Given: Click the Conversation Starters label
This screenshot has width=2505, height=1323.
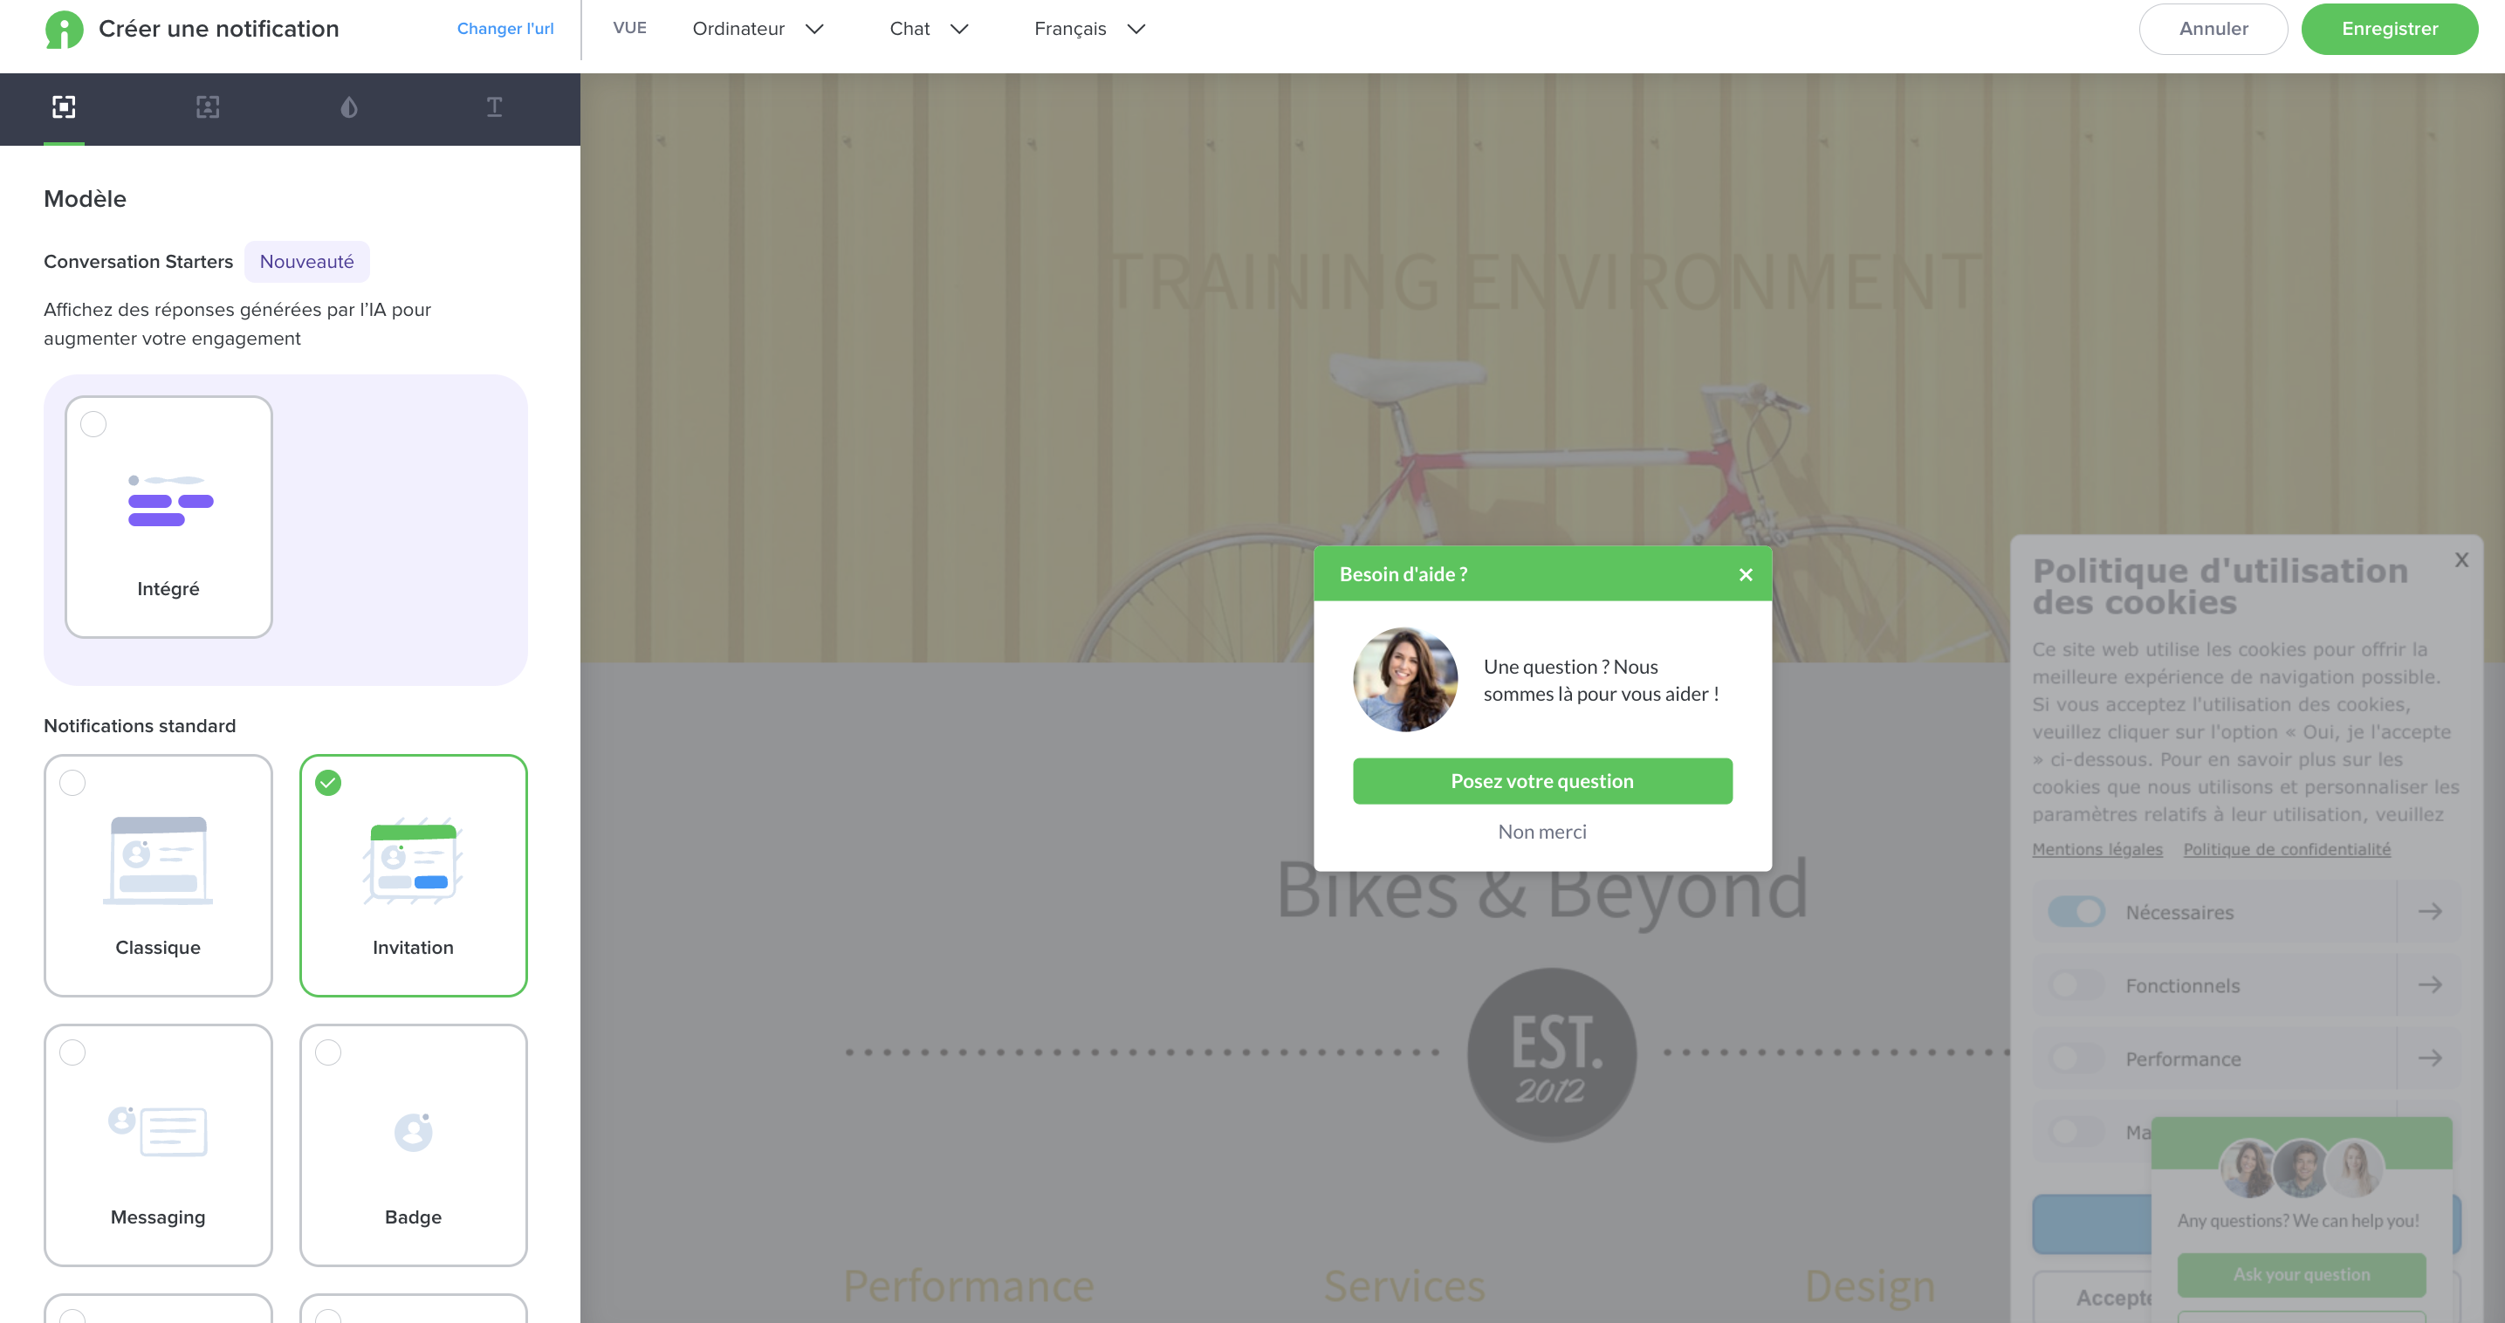Looking at the screenshot, I should (138, 262).
